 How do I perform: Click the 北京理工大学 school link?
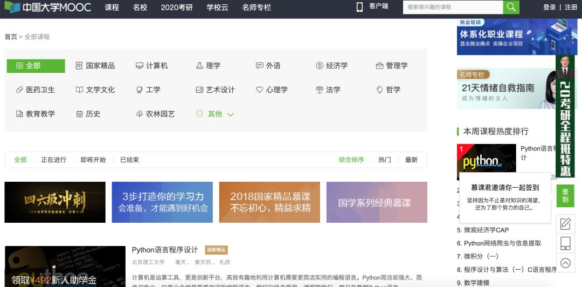click(x=148, y=262)
